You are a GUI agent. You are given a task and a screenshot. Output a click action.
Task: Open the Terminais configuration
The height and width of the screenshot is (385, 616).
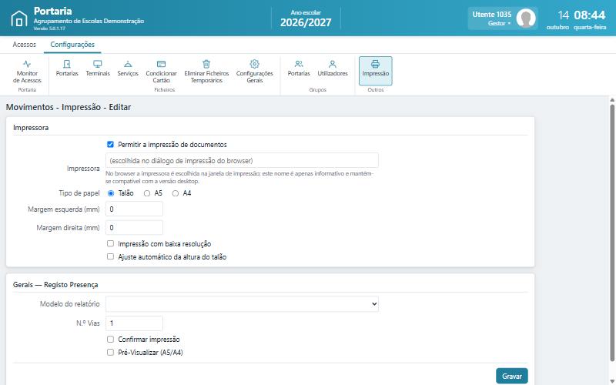(x=98, y=68)
